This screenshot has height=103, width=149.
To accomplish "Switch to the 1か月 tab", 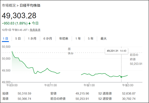I will pos(32,39).
